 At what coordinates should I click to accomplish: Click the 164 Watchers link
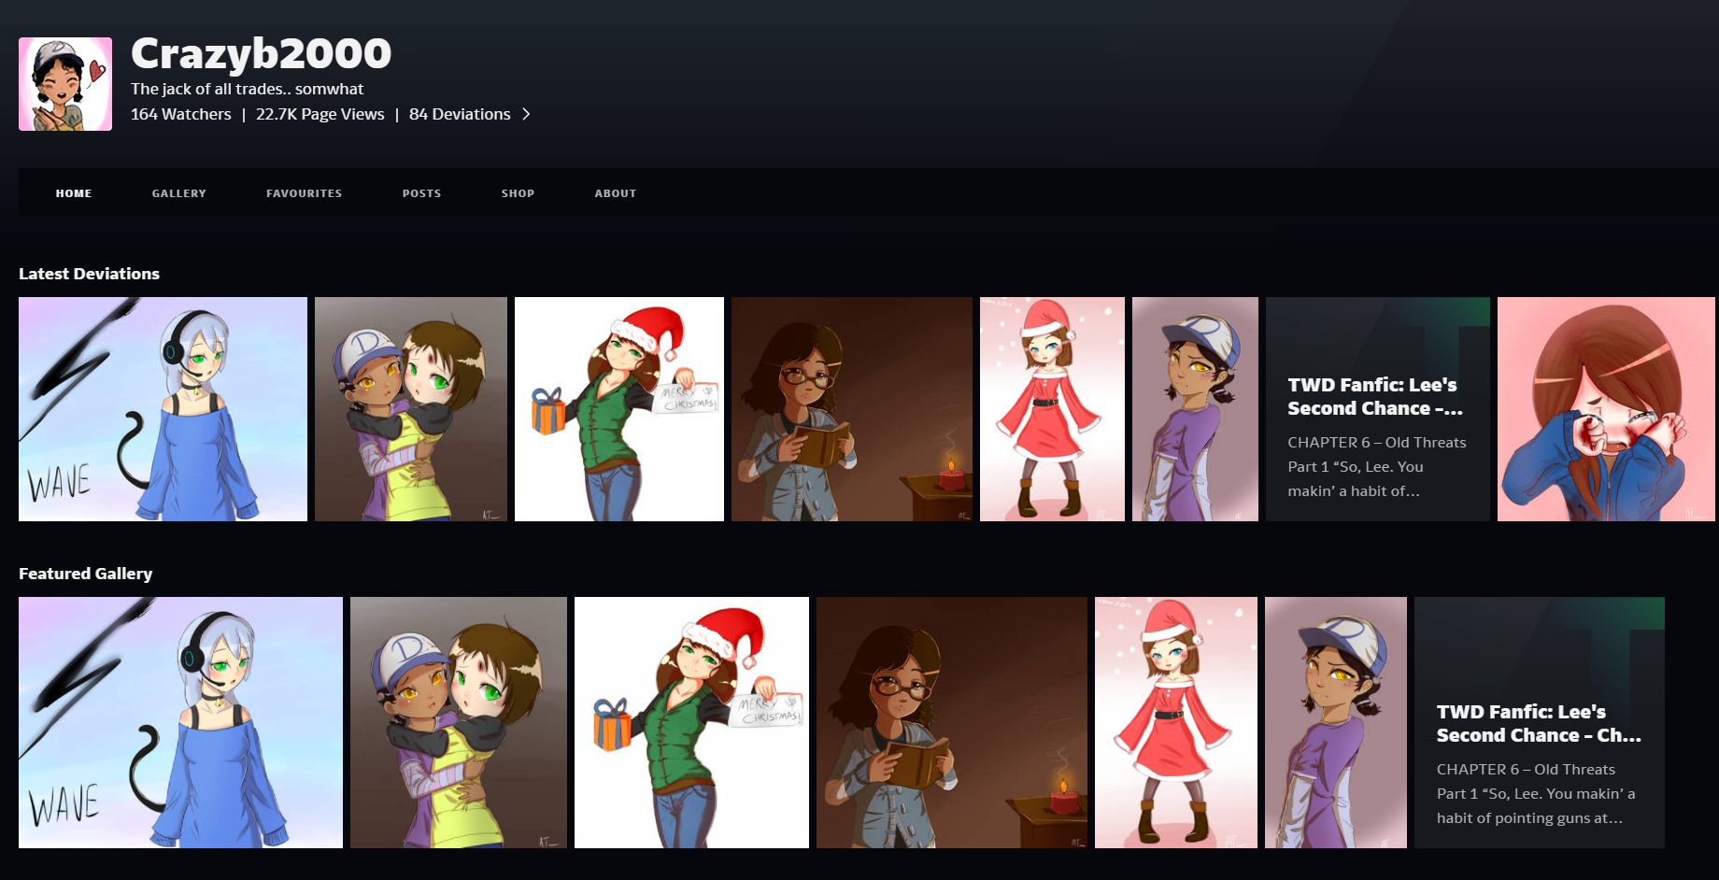(x=181, y=114)
